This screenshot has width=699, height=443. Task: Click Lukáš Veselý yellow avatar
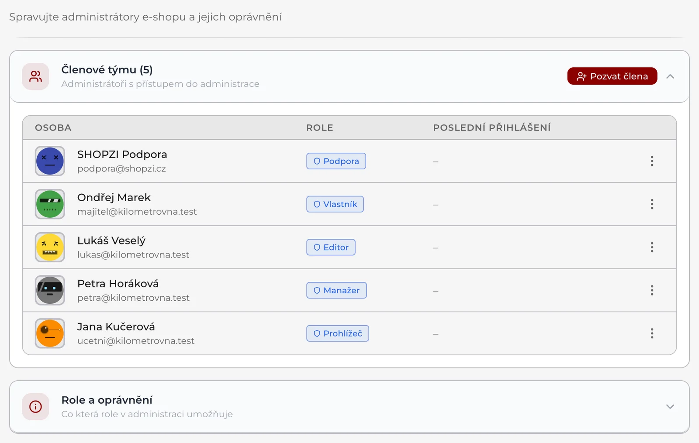point(50,247)
